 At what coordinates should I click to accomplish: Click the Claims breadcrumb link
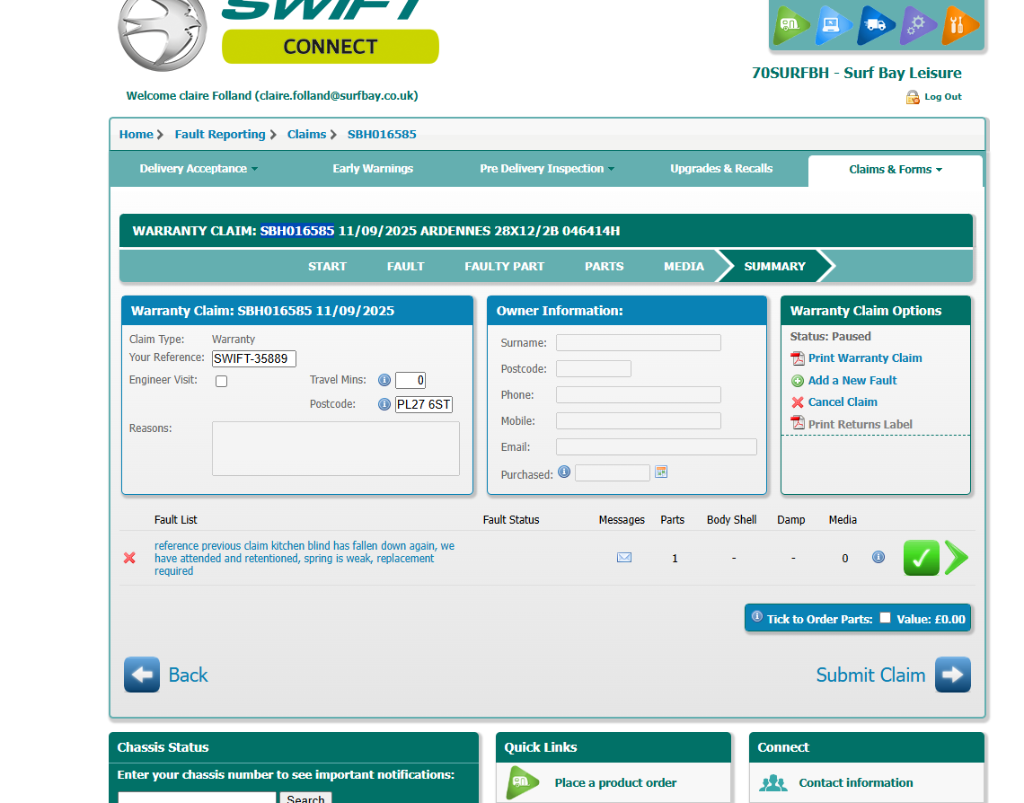(306, 135)
